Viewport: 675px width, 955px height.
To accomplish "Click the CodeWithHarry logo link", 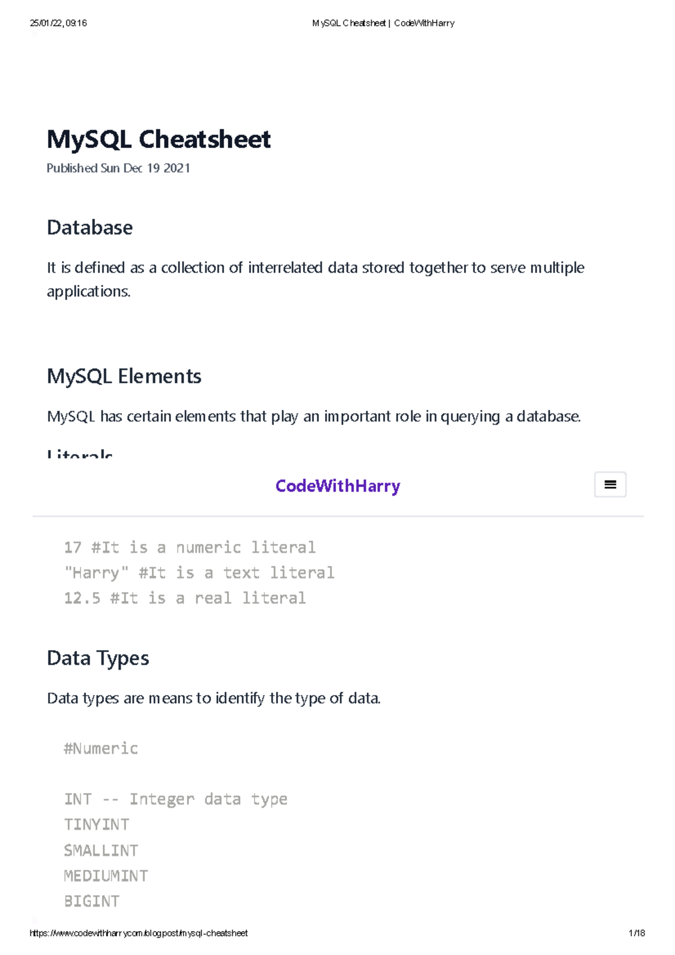I will (337, 486).
